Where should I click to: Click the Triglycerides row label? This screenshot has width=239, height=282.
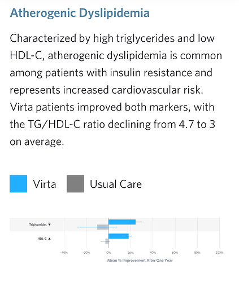(38, 224)
